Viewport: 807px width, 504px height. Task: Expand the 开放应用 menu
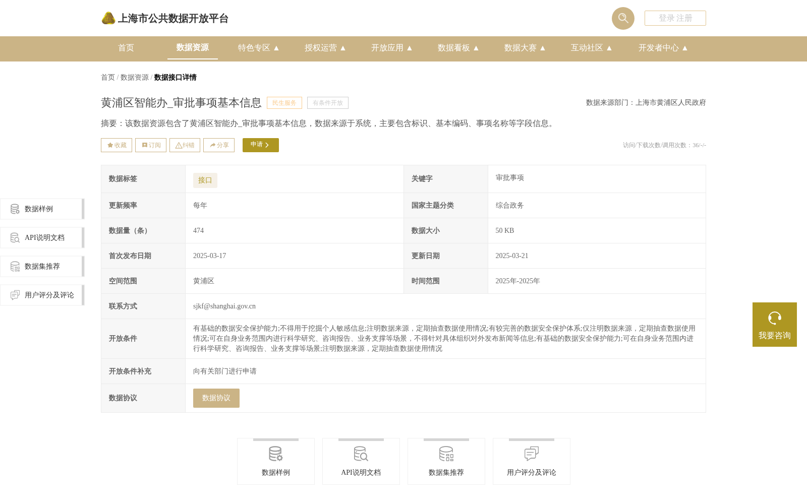tap(392, 48)
